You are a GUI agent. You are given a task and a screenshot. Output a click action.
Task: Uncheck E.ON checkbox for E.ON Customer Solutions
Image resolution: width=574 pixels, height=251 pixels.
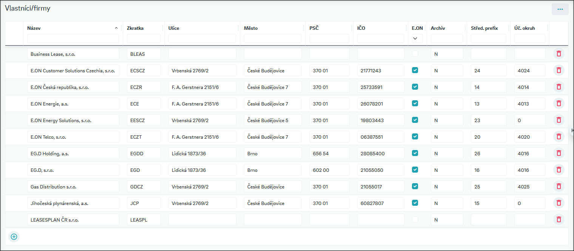[x=415, y=70]
